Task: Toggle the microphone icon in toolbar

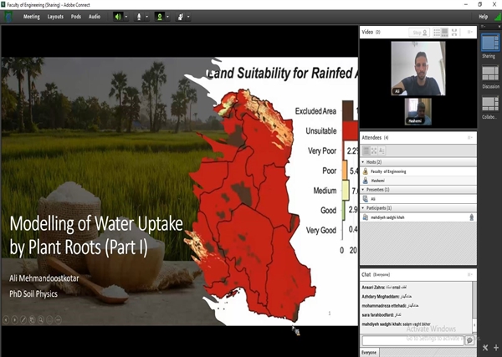Action: 138,17
